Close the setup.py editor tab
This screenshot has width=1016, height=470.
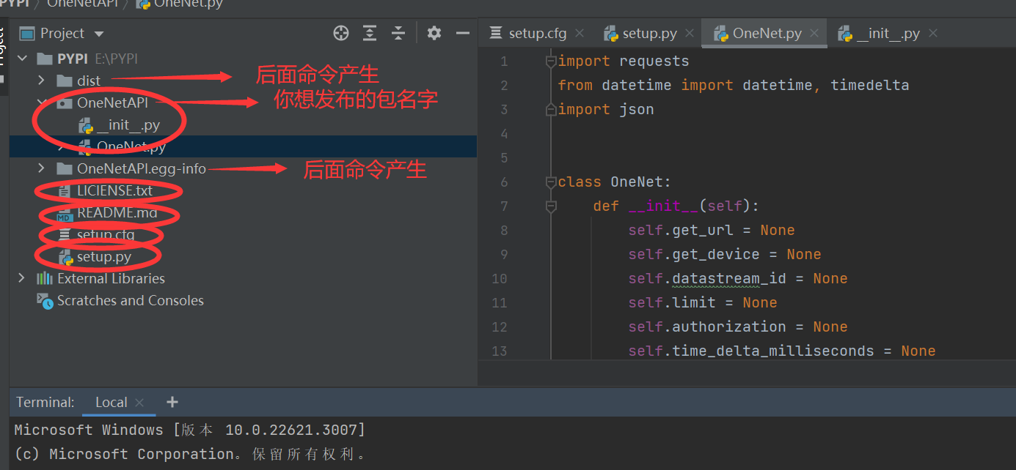point(690,34)
